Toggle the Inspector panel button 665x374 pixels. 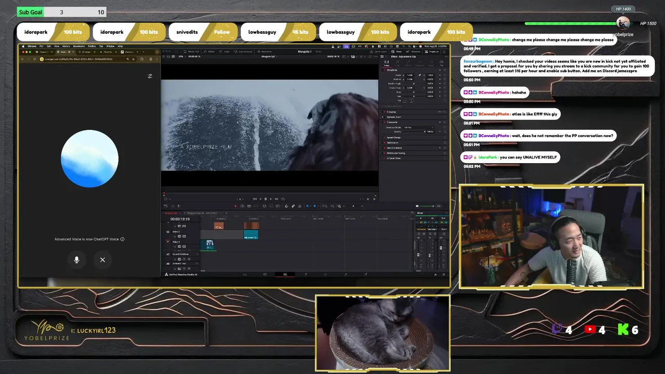[x=432, y=51]
